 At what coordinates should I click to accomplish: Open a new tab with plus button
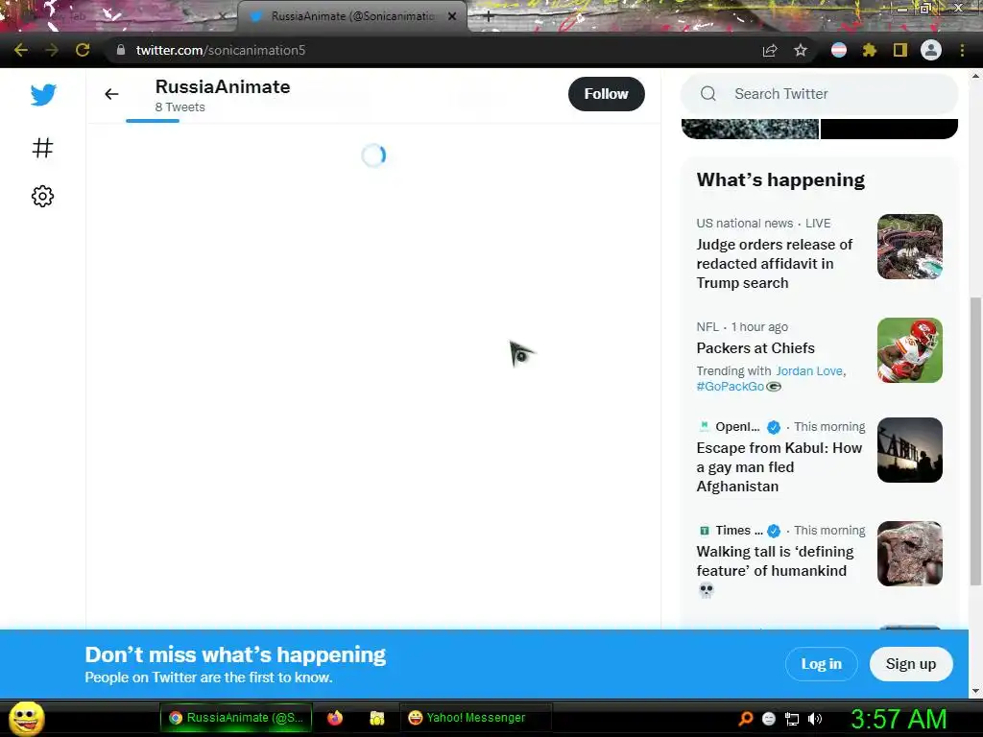pos(489,17)
